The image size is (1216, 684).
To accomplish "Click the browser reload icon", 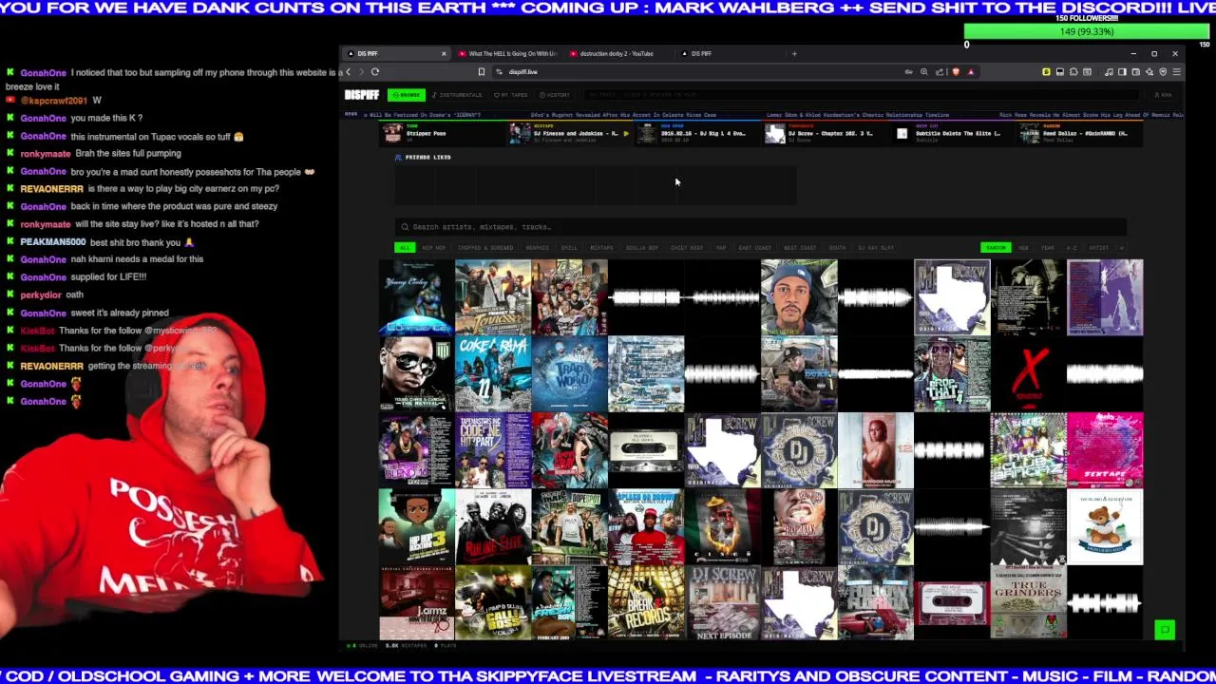I will click(x=375, y=72).
